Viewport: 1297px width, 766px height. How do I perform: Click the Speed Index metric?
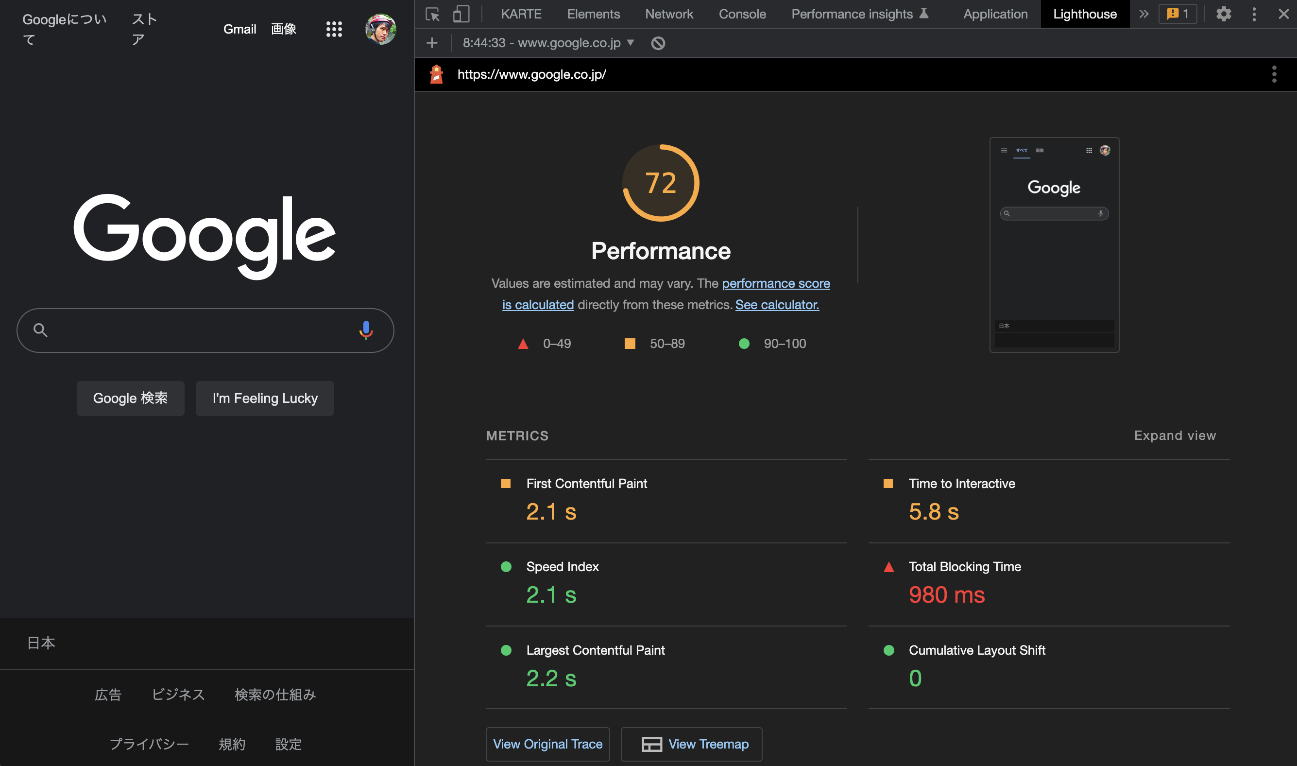pos(666,584)
